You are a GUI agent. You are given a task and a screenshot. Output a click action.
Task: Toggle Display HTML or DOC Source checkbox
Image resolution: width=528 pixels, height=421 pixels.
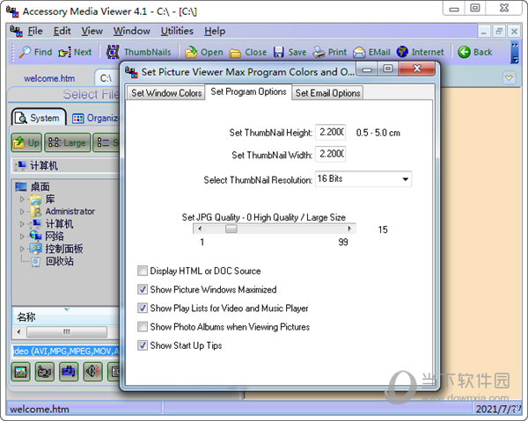pyautogui.click(x=143, y=271)
